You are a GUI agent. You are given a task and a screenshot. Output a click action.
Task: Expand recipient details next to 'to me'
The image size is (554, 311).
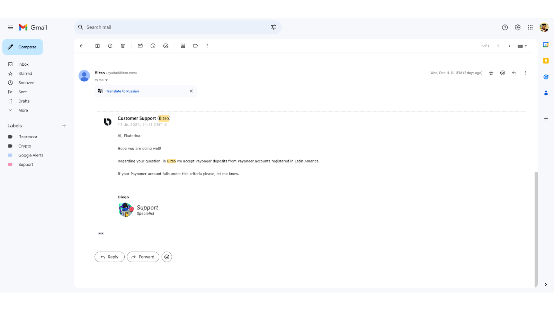[106, 80]
